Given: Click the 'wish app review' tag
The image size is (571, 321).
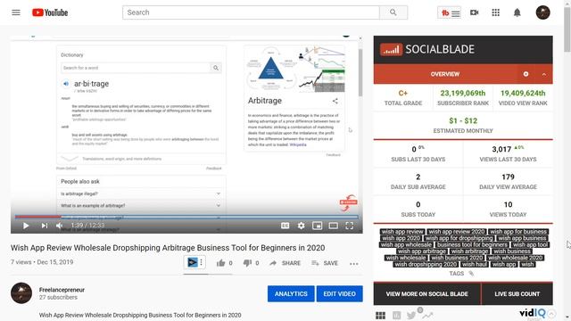Looking at the screenshot, I should click(402, 232).
